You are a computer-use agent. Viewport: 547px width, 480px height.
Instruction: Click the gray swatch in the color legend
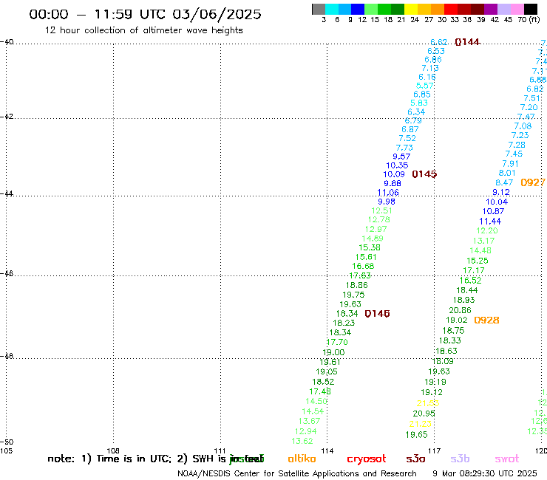[319, 9]
